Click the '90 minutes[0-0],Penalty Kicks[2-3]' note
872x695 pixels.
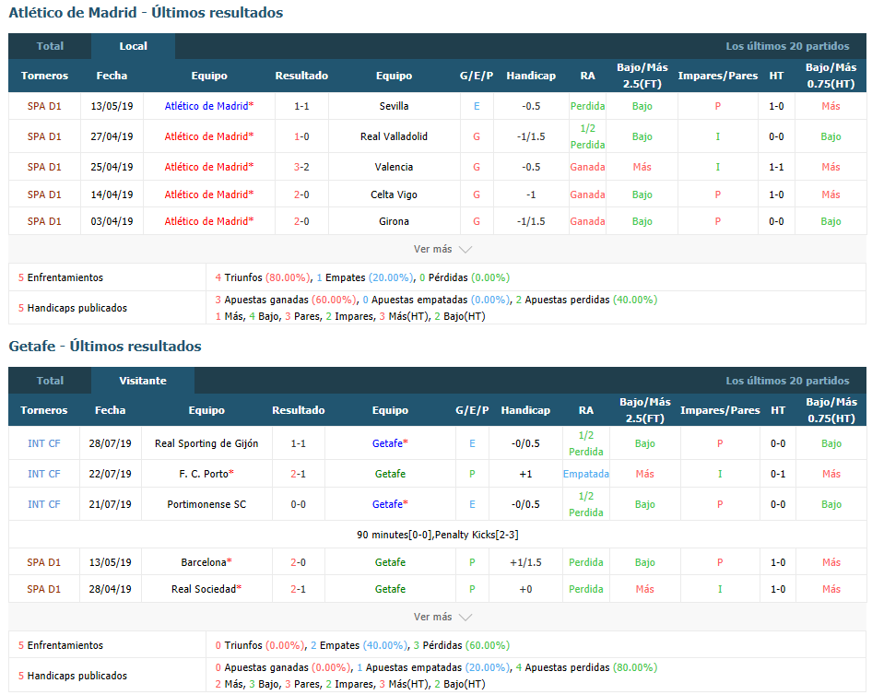tap(438, 535)
